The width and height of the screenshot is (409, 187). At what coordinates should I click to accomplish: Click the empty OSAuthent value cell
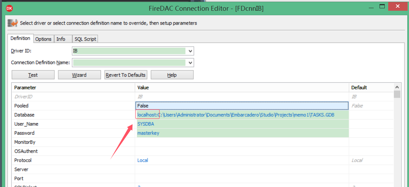(x=242, y=151)
